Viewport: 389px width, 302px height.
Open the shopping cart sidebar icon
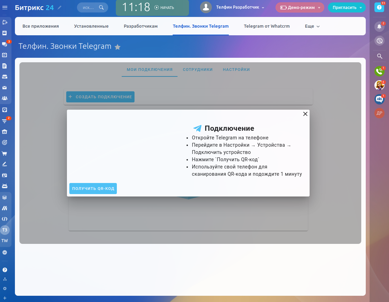point(5,154)
